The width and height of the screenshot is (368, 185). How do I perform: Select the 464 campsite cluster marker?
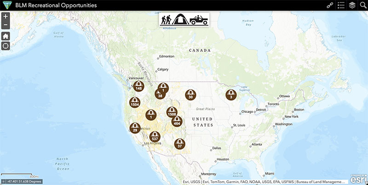[x=178, y=122]
